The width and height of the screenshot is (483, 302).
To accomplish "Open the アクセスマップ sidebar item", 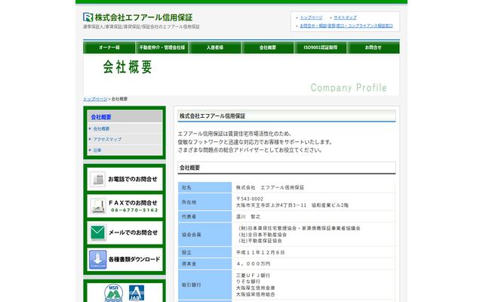I will (107, 139).
